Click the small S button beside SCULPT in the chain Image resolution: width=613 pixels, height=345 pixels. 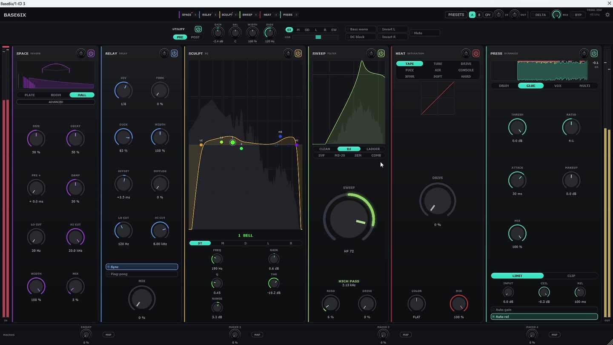click(236, 15)
